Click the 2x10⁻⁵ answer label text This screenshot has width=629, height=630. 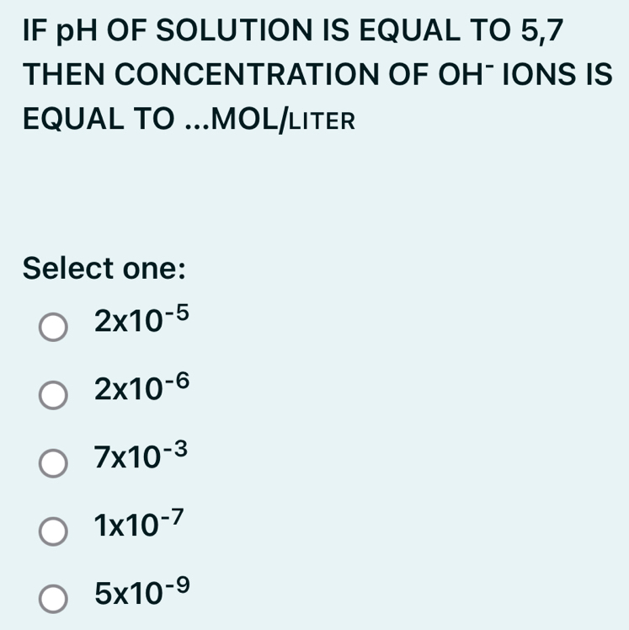pyautogui.click(x=136, y=322)
